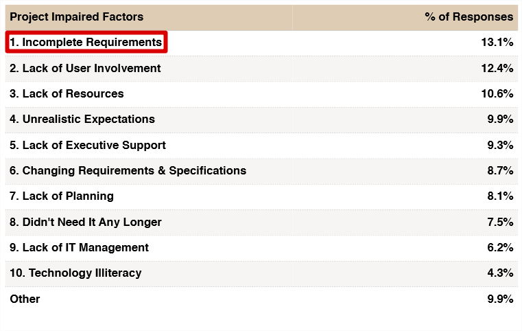This screenshot has width=522, height=331.
Task: Click 'Didn't Need It Any Longer' entry
Action: click(x=85, y=222)
